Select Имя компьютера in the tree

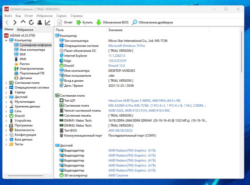point(29,50)
